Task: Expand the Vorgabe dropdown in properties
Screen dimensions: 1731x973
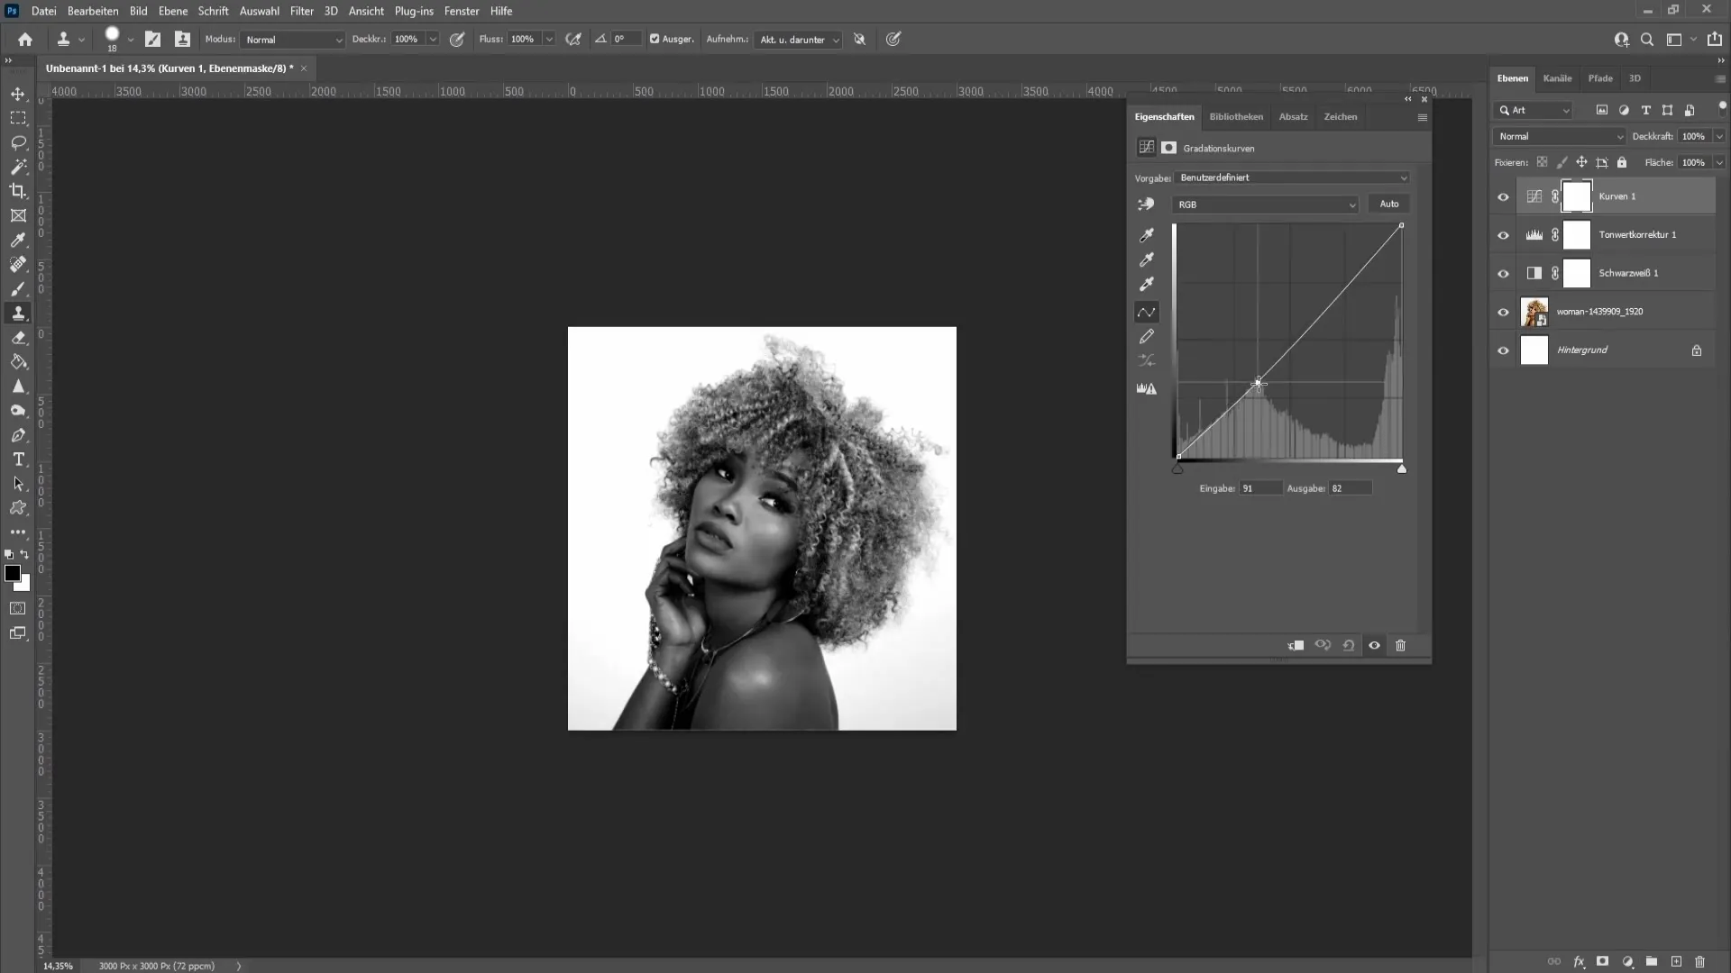Action: (x=1403, y=177)
